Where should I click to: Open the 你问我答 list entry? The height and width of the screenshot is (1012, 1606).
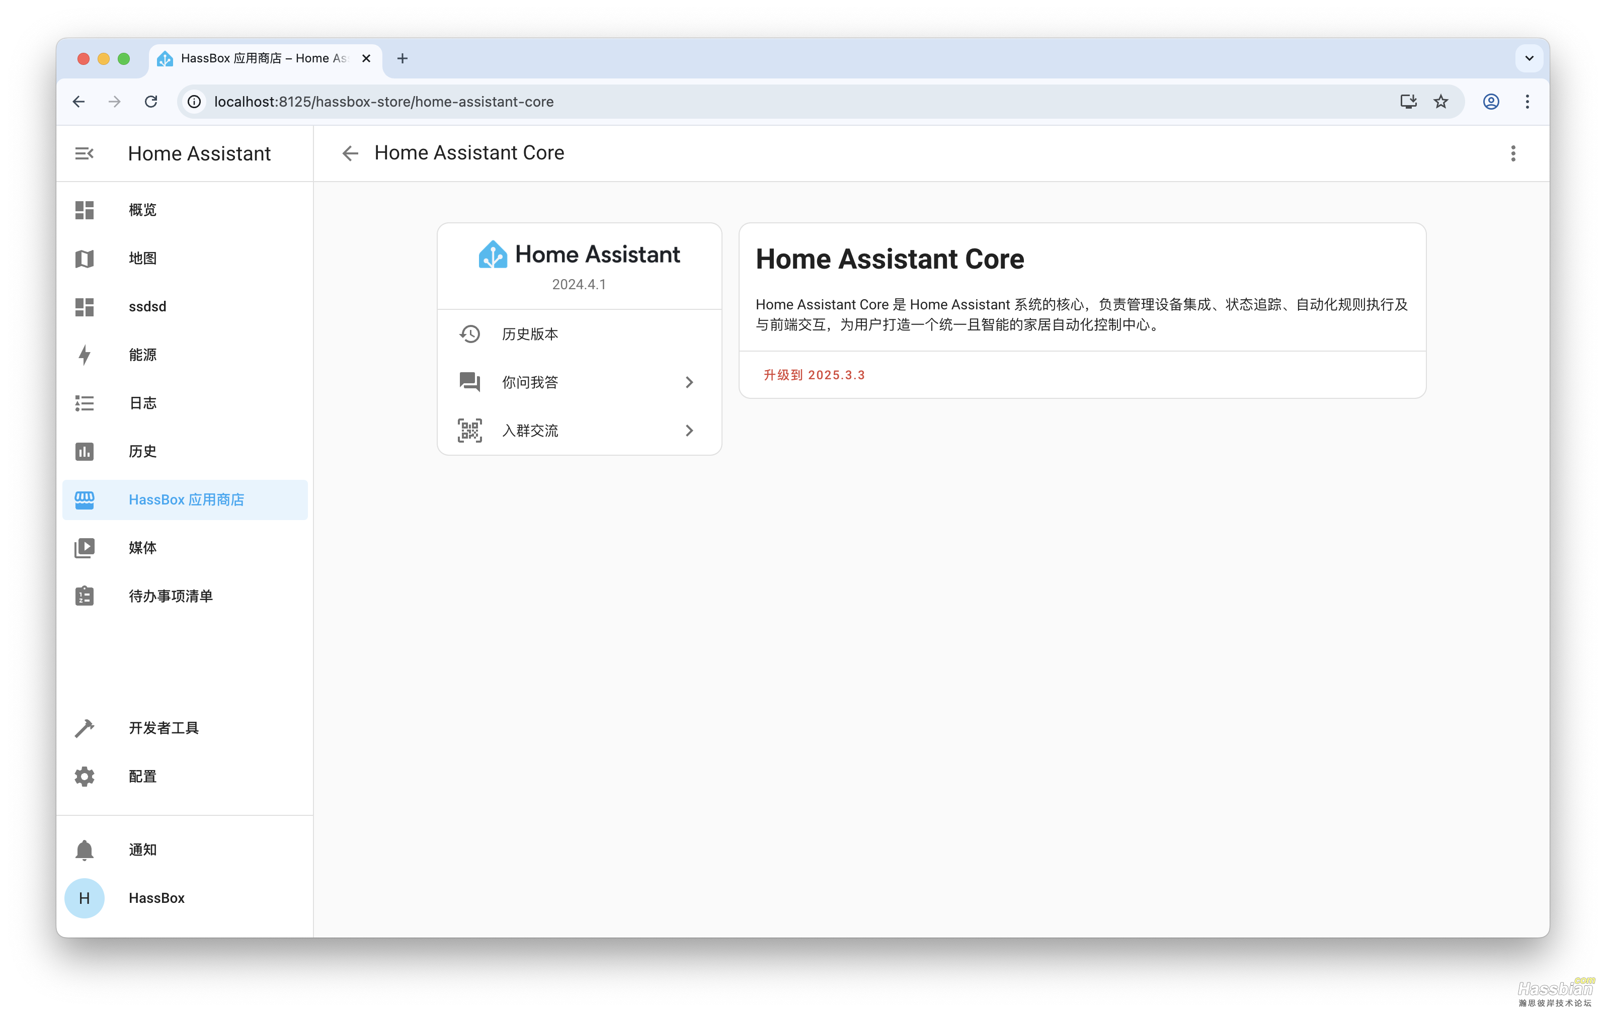(x=579, y=382)
